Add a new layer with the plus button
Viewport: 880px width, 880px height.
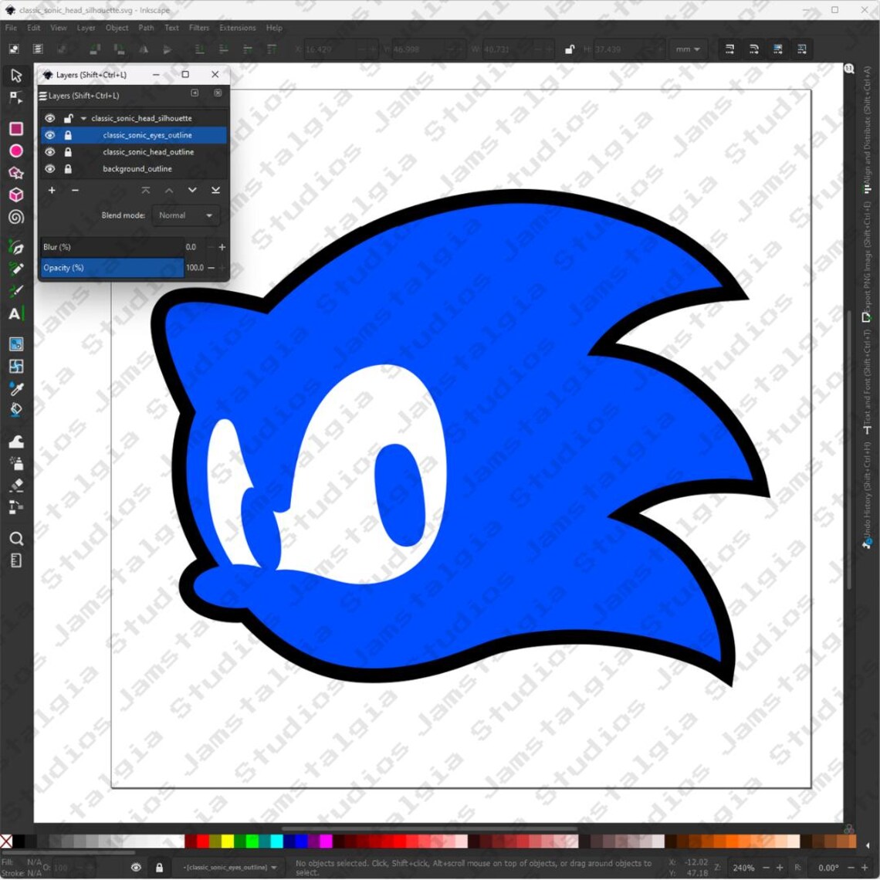click(52, 190)
